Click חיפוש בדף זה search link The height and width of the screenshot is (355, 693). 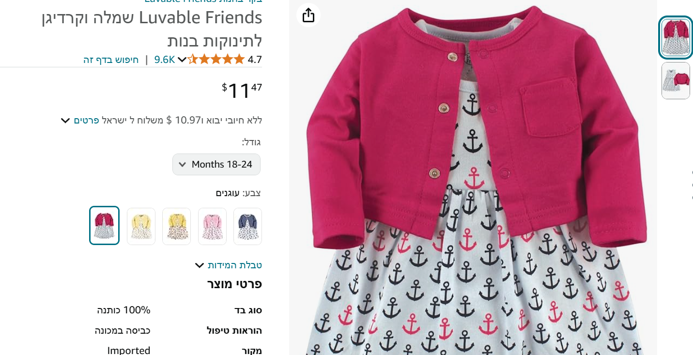tap(111, 60)
